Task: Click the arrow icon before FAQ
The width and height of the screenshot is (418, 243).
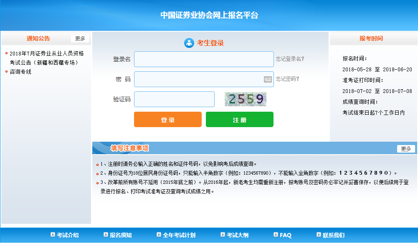Action: pyautogui.click(x=275, y=235)
